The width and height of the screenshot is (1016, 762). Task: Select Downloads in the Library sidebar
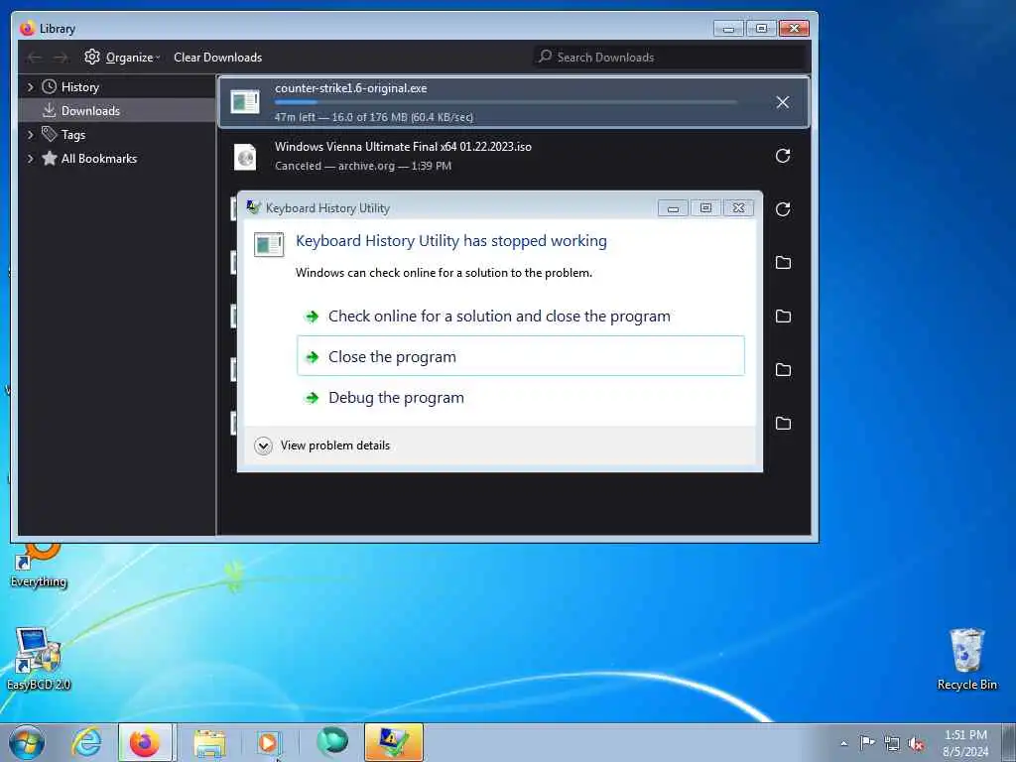point(90,111)
